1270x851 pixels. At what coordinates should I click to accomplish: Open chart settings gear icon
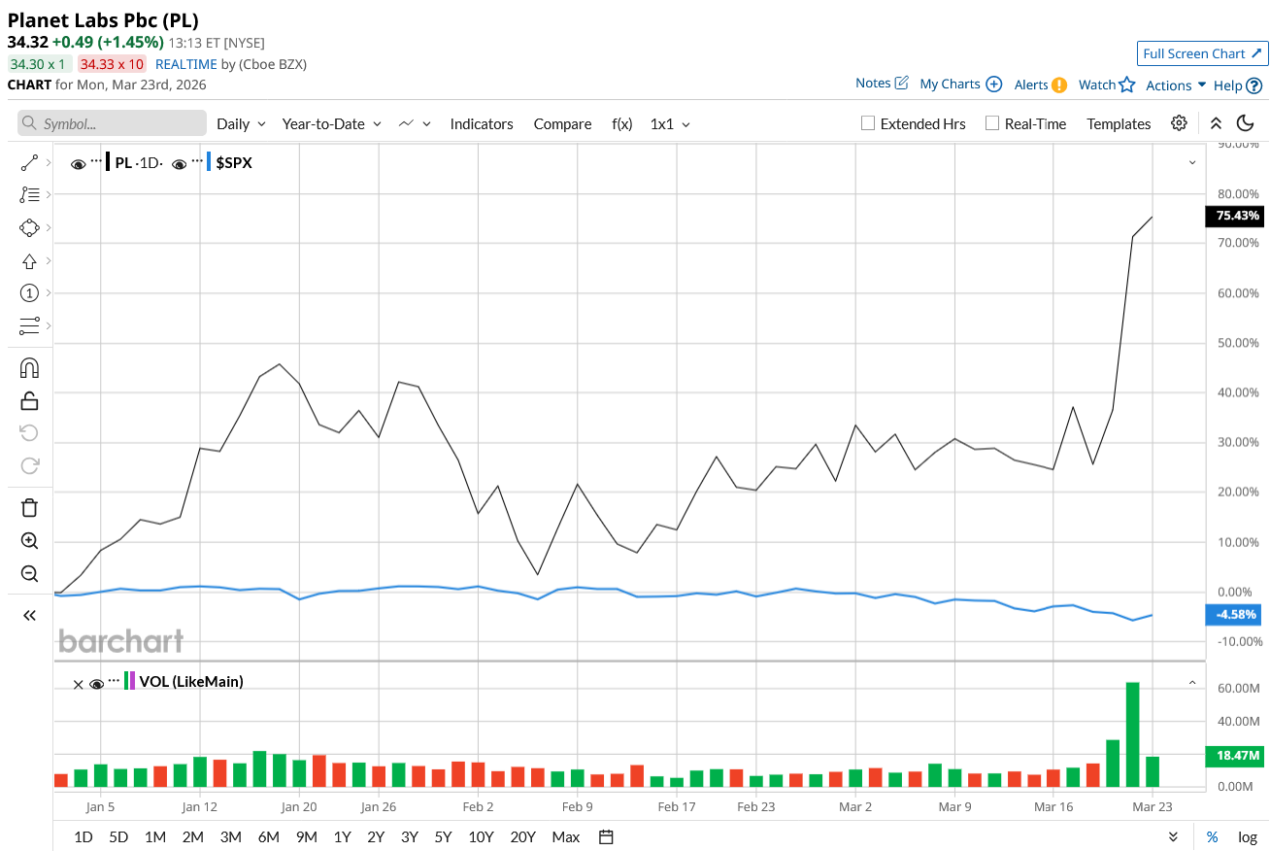tap(1179, 122)
